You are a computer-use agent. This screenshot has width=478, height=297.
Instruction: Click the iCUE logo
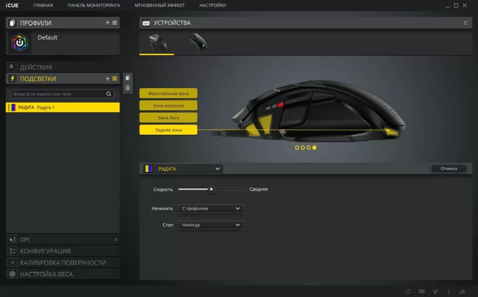[12, 5]
